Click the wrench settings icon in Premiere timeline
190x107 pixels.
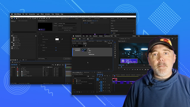[107, 76]
